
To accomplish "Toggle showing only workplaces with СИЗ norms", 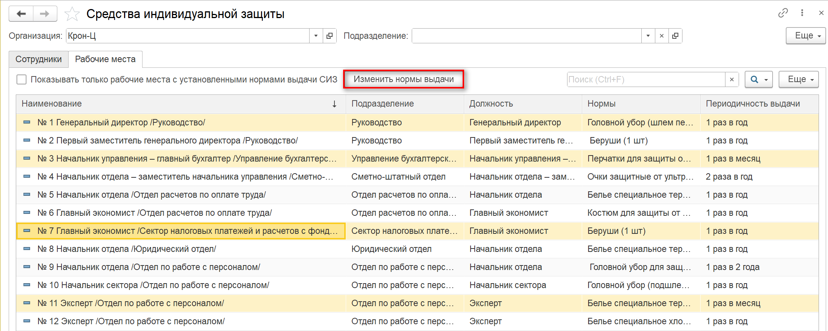I will [x=21, y=79].
